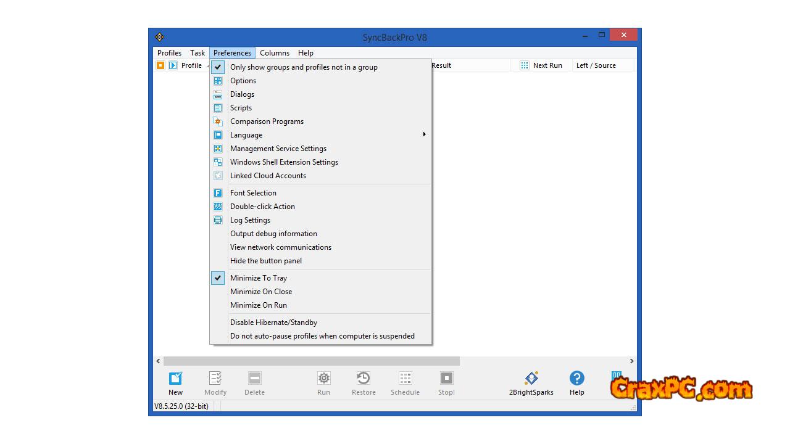Choose Double-click Action
Screen dimensions: 790x444
point(321,207)
